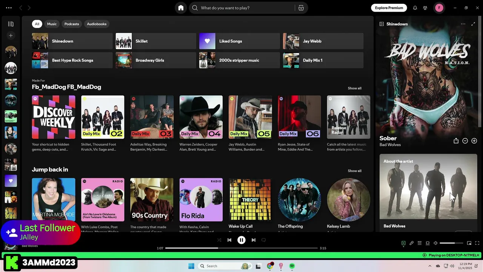This screenshot has height=272, width=483.
Task: Open the Daily Mix 04 card
Action: point(201,124)
